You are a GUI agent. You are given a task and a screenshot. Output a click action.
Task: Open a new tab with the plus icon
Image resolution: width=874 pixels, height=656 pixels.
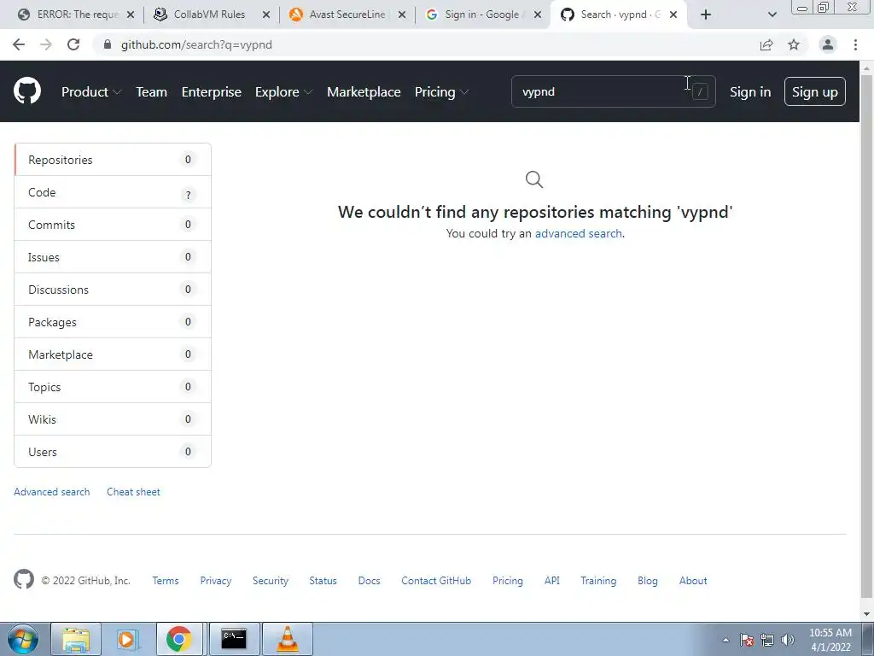pos(706,15)
